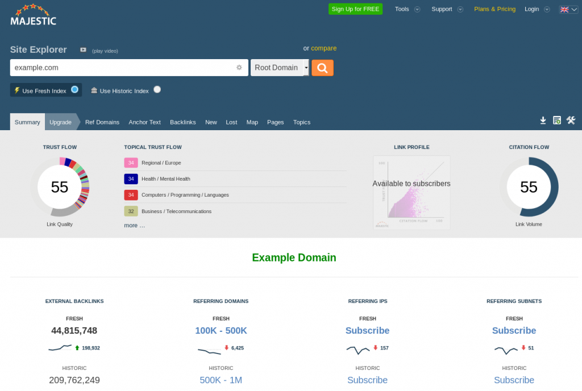582x391 pixels.
Task: Click the green up arrow beside 198,932
Action: pos(77,348)
